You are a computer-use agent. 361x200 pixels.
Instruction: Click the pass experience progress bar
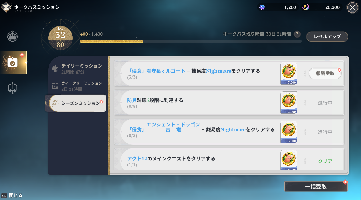[190, 41]
